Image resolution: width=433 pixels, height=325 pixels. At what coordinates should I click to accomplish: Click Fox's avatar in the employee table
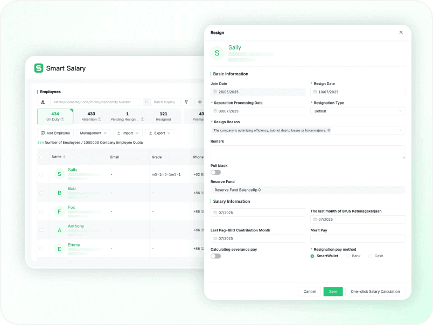pyautogui.click(x=59, y=211)
